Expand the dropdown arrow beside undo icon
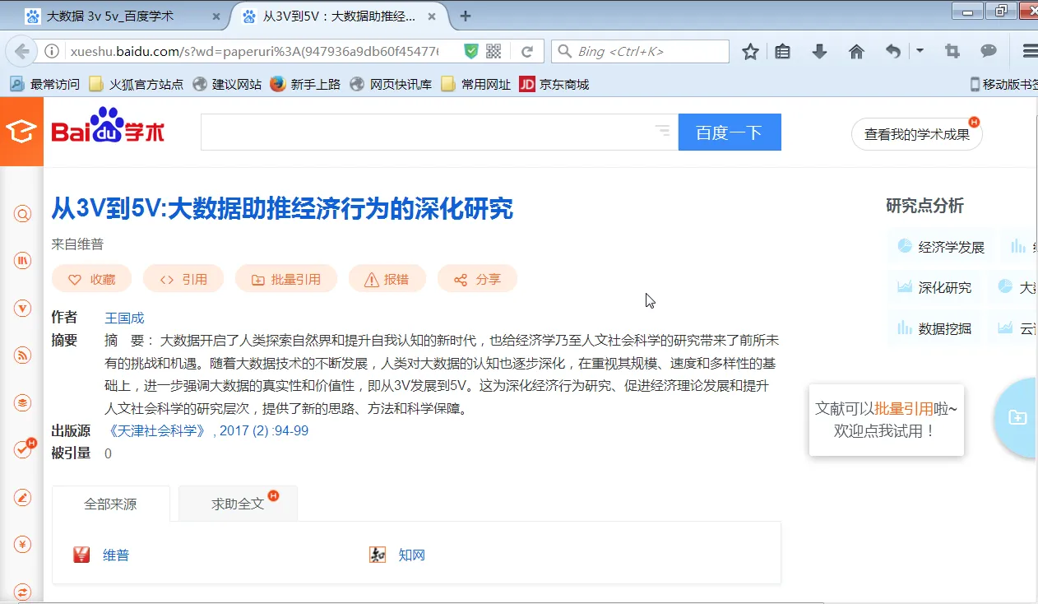This screenshot has height=604, width=1038. 920,51
